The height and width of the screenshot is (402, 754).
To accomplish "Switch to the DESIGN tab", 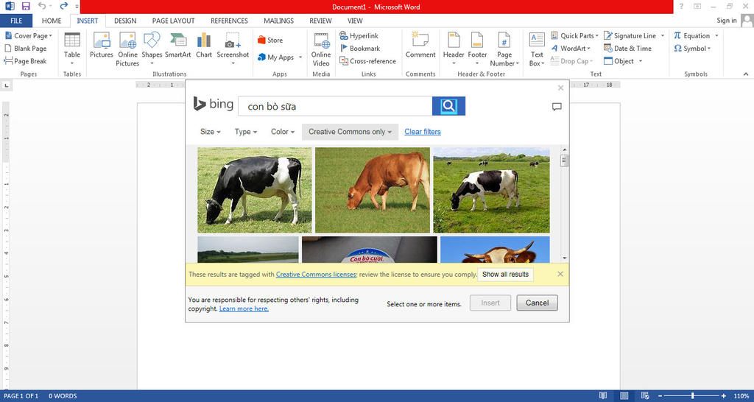I will tap(125, 21).
